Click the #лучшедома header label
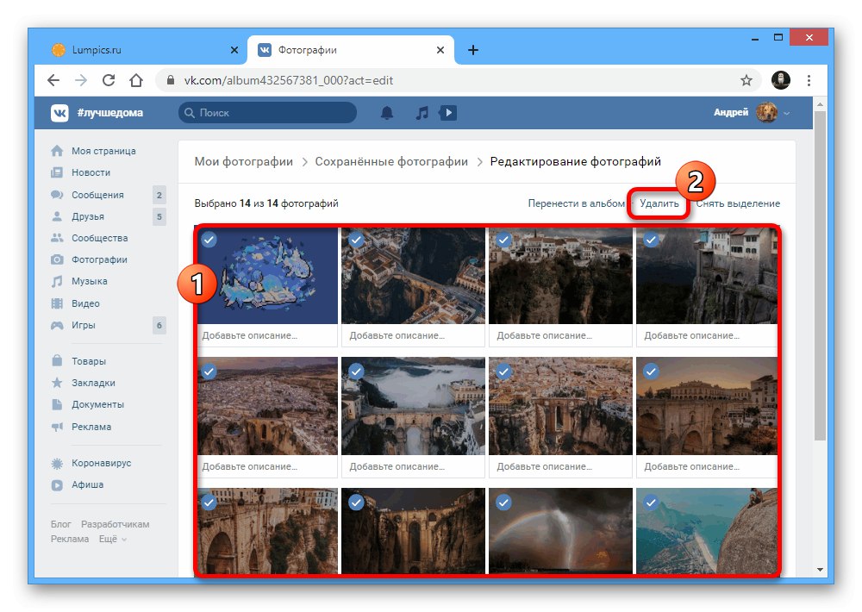Image resolution: width=862 pixels, height=612 pixels. pyautogui.click(x=110, y=113)
